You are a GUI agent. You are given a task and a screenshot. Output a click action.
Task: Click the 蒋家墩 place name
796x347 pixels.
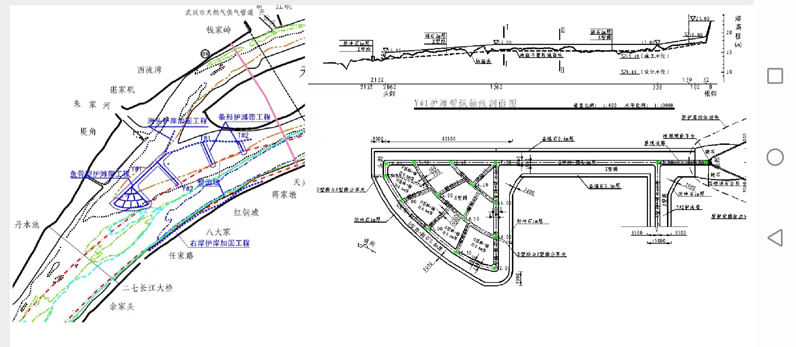pyautogui.click(x=284, y=195)
